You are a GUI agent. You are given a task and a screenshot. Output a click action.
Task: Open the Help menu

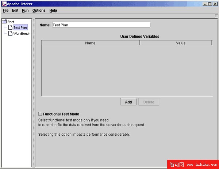(x=53, y=11)
